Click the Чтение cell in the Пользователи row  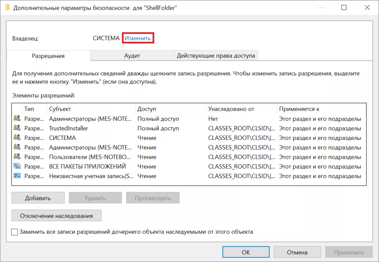pyautogui.click(x=147, y=157)
